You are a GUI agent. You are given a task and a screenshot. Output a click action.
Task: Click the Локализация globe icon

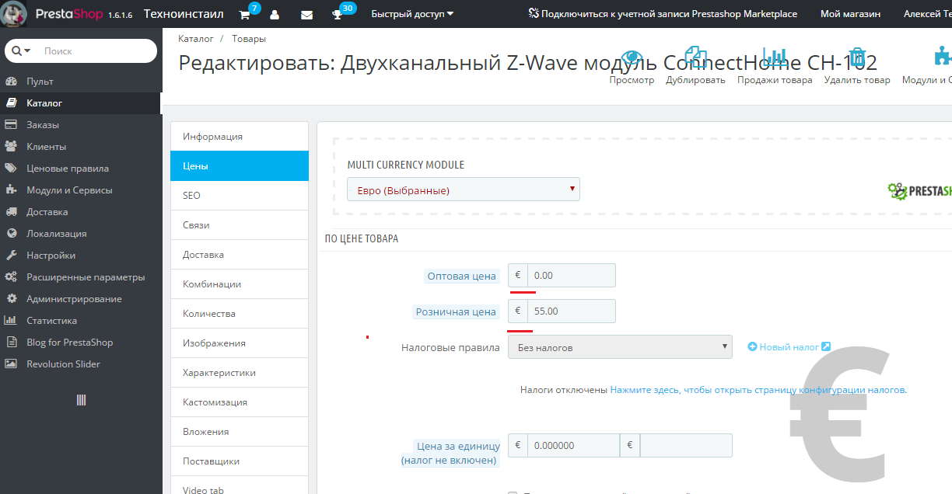click(x=11, y=234)
